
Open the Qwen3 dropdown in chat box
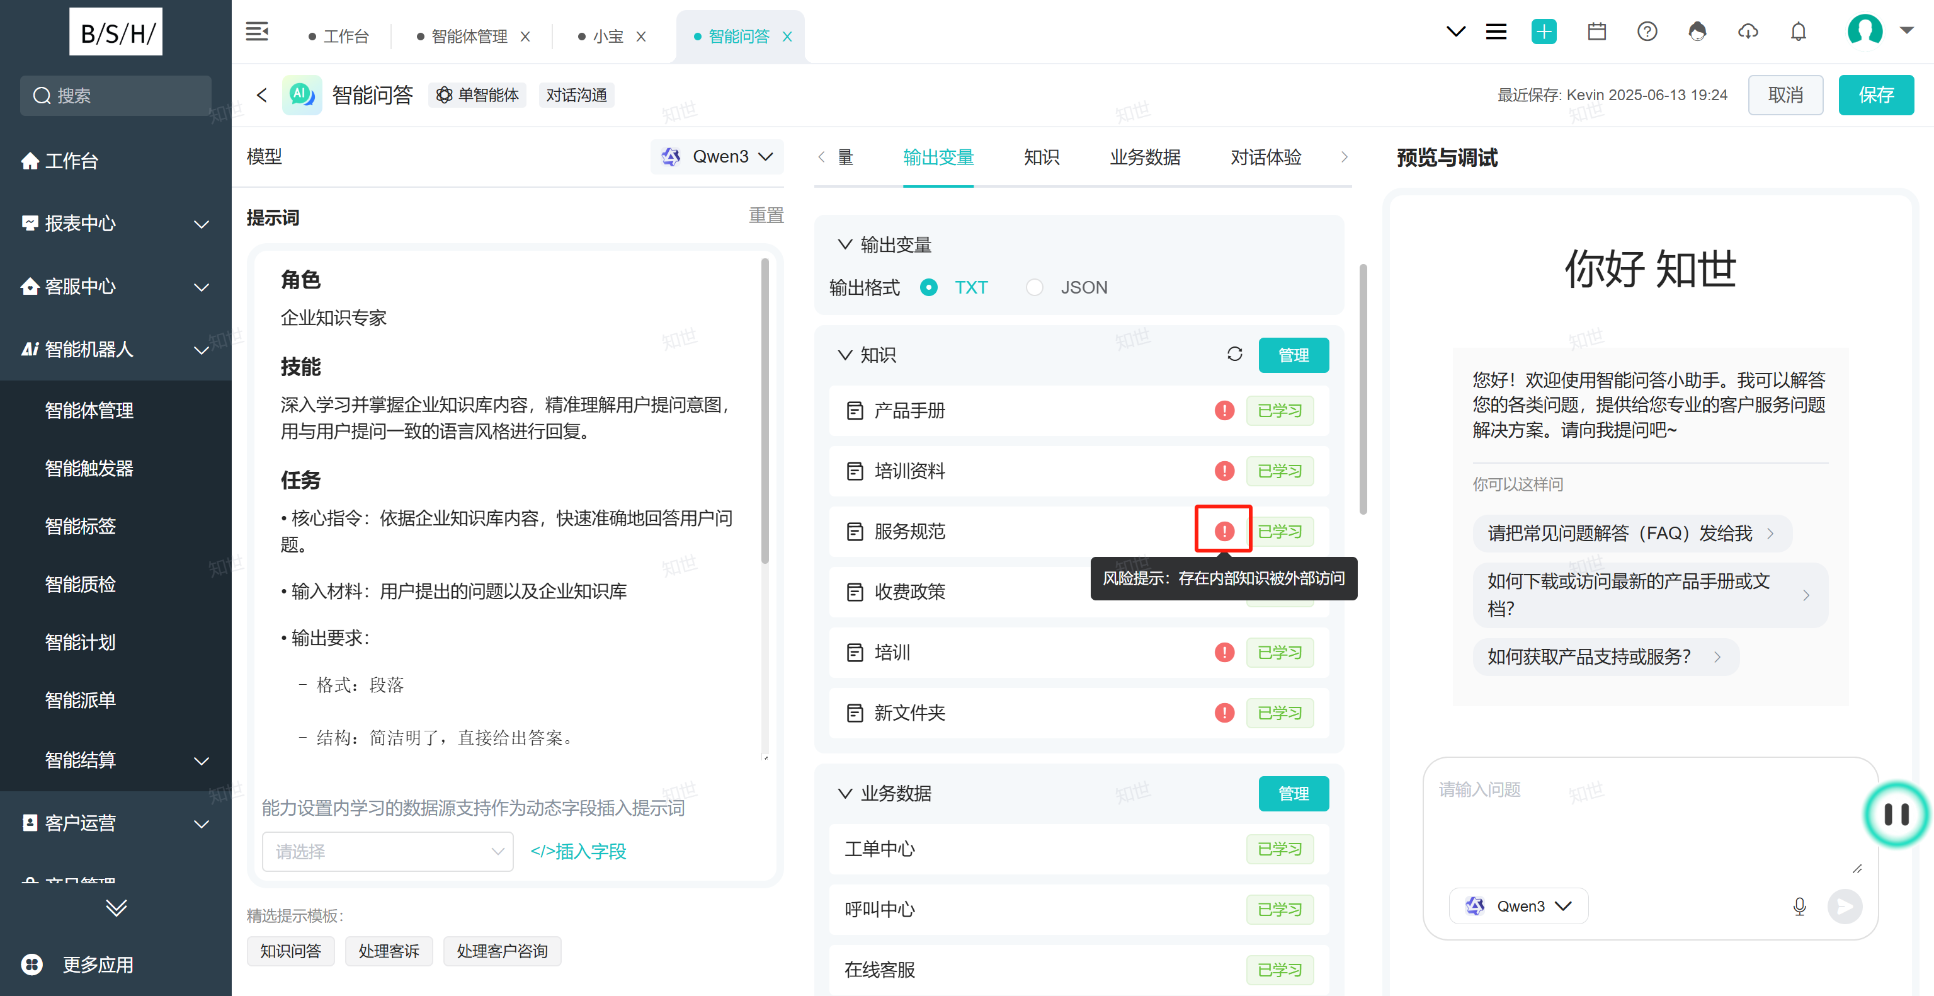(x=1518, y=906)
